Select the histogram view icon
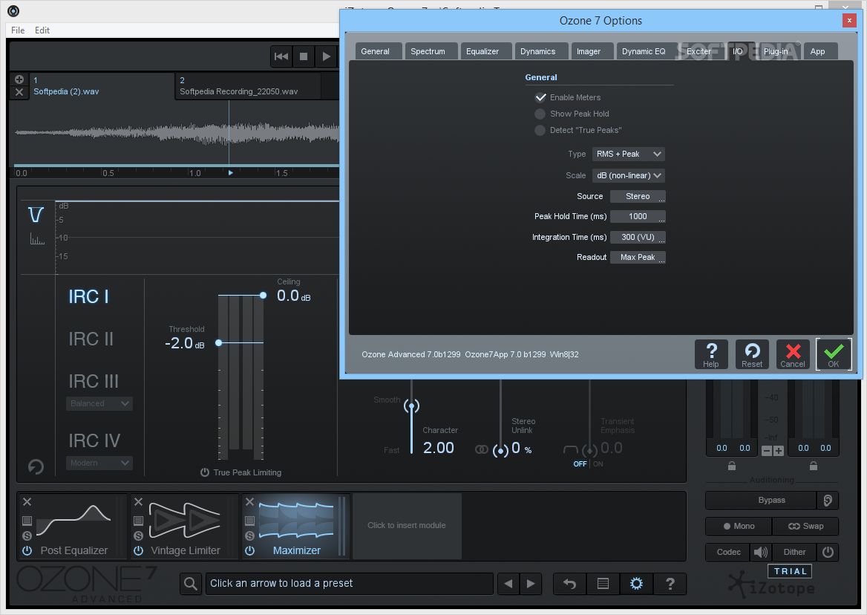This screenshot has width=867, height=615. [x=37, y=239]
